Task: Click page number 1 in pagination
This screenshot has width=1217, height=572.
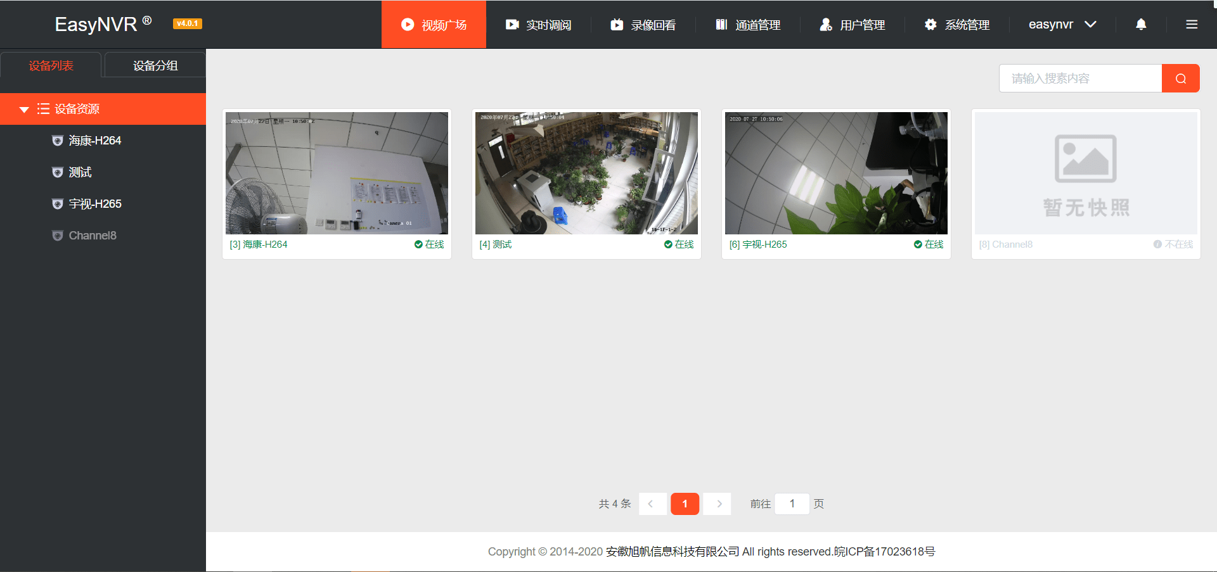Action: point(685,504)
